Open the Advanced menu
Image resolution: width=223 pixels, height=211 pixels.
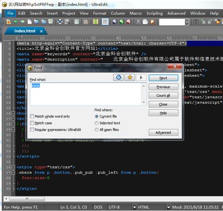pyautogui.click(x=177, y=13)
